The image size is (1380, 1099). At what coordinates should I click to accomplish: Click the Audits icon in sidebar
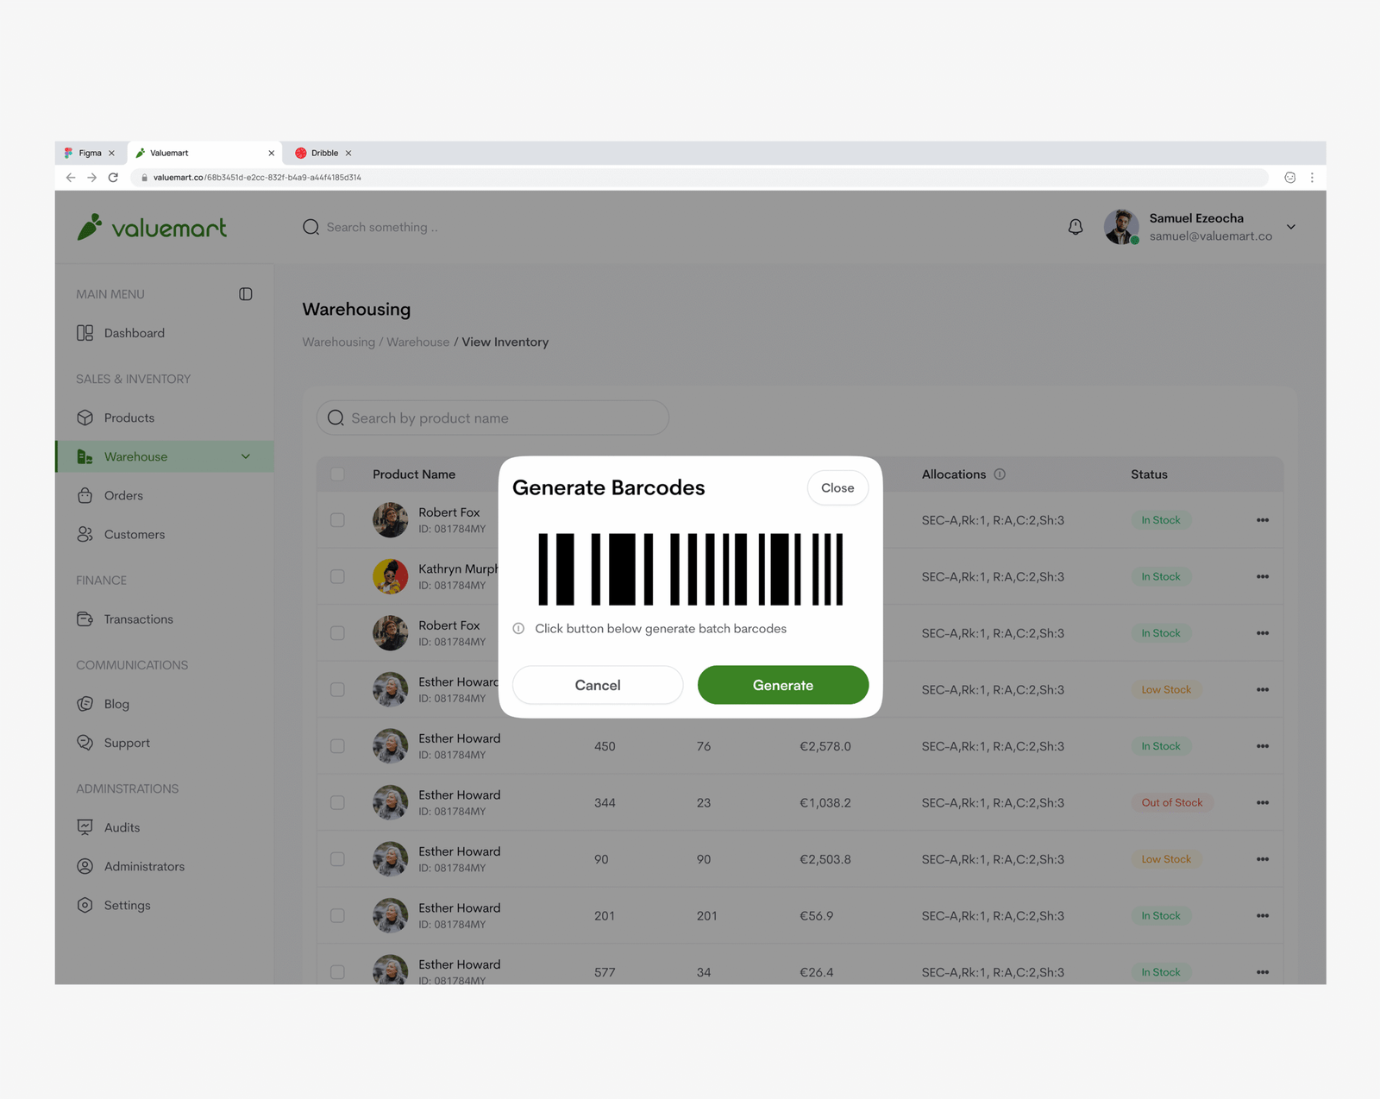point(85,827)
